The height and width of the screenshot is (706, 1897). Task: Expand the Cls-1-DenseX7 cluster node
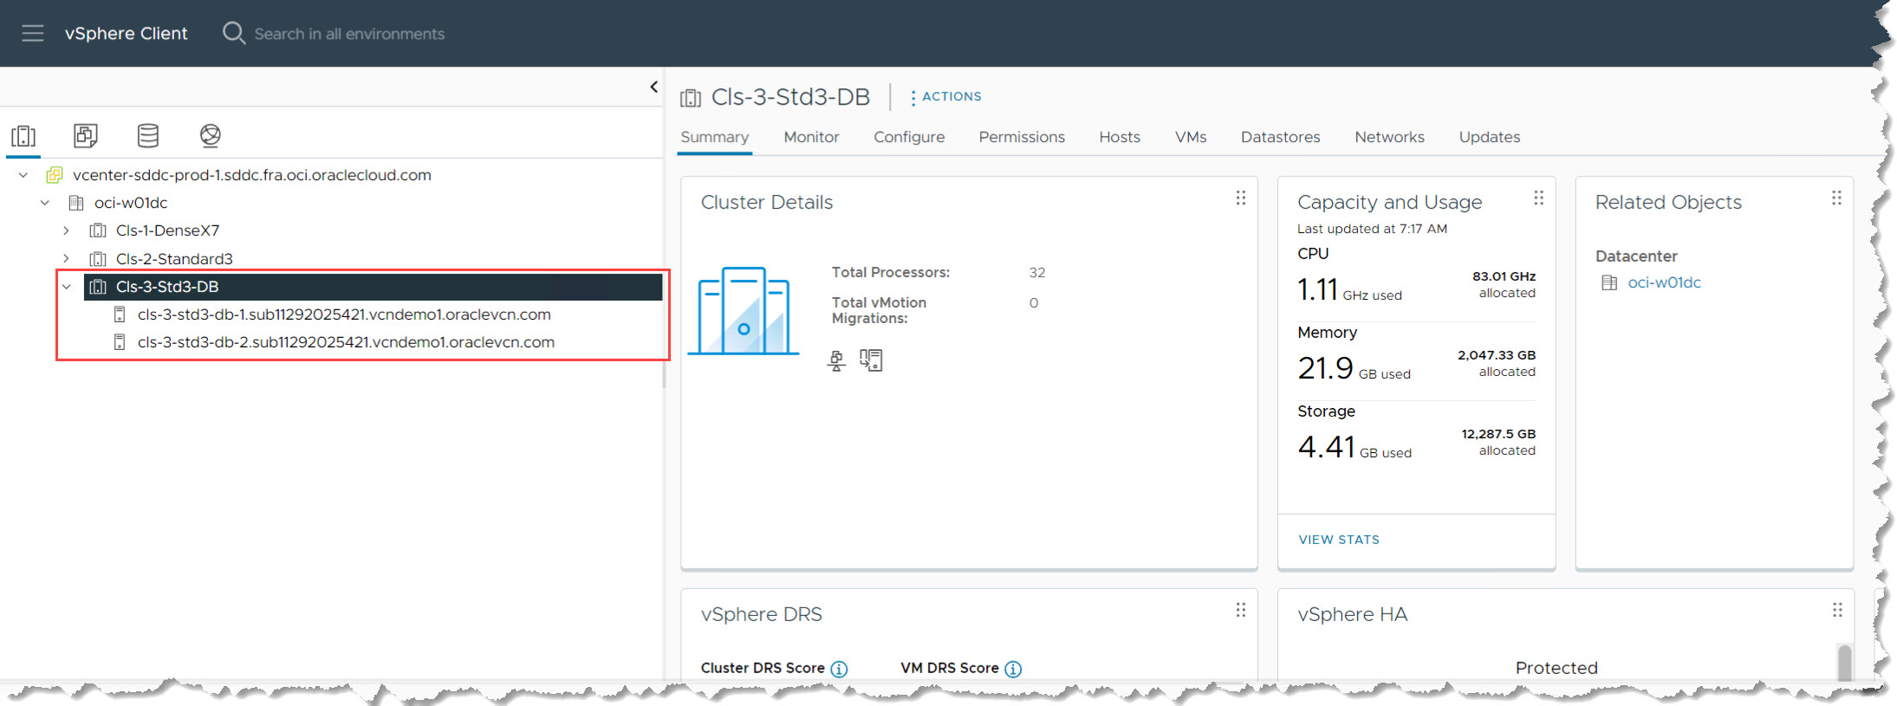tap(66, 230)
